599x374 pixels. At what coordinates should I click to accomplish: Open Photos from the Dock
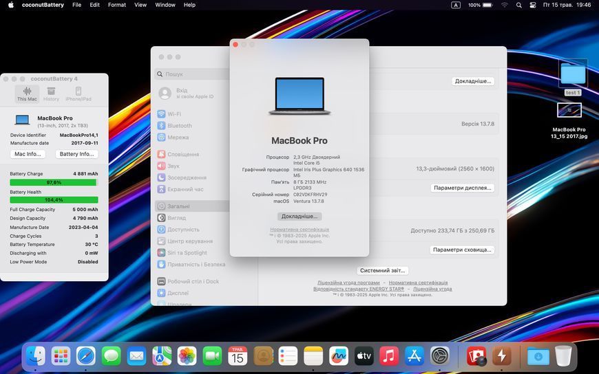[187, 356]
